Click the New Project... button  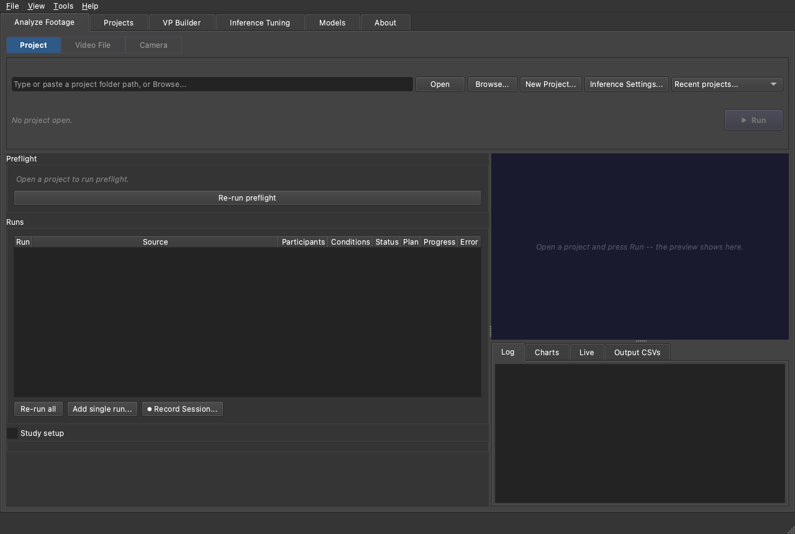click(x=550, y=84)
